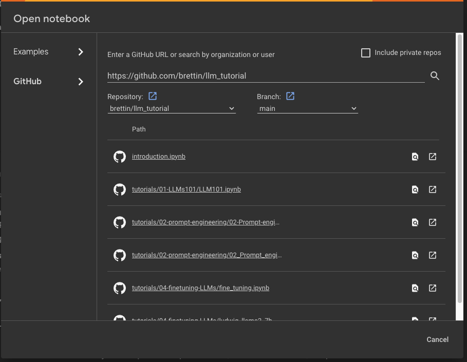Image resolution: width=467 pixels, height=362 pixels.
Task: Click GitHub logo beside 02-Prompt-engi… row
Action: point(120,222)
